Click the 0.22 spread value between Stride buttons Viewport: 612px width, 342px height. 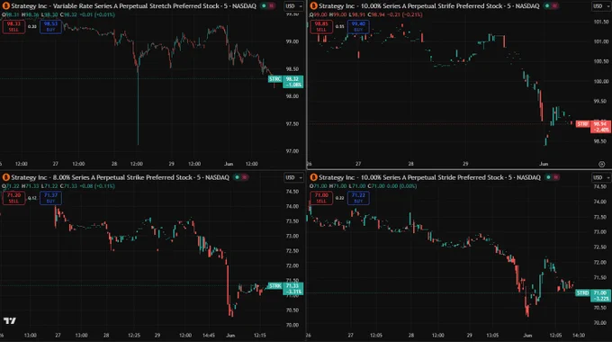tap(340, 198)
